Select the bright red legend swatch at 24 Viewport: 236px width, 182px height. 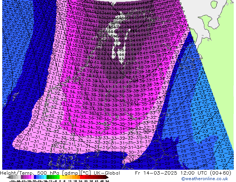pos(81,177)
